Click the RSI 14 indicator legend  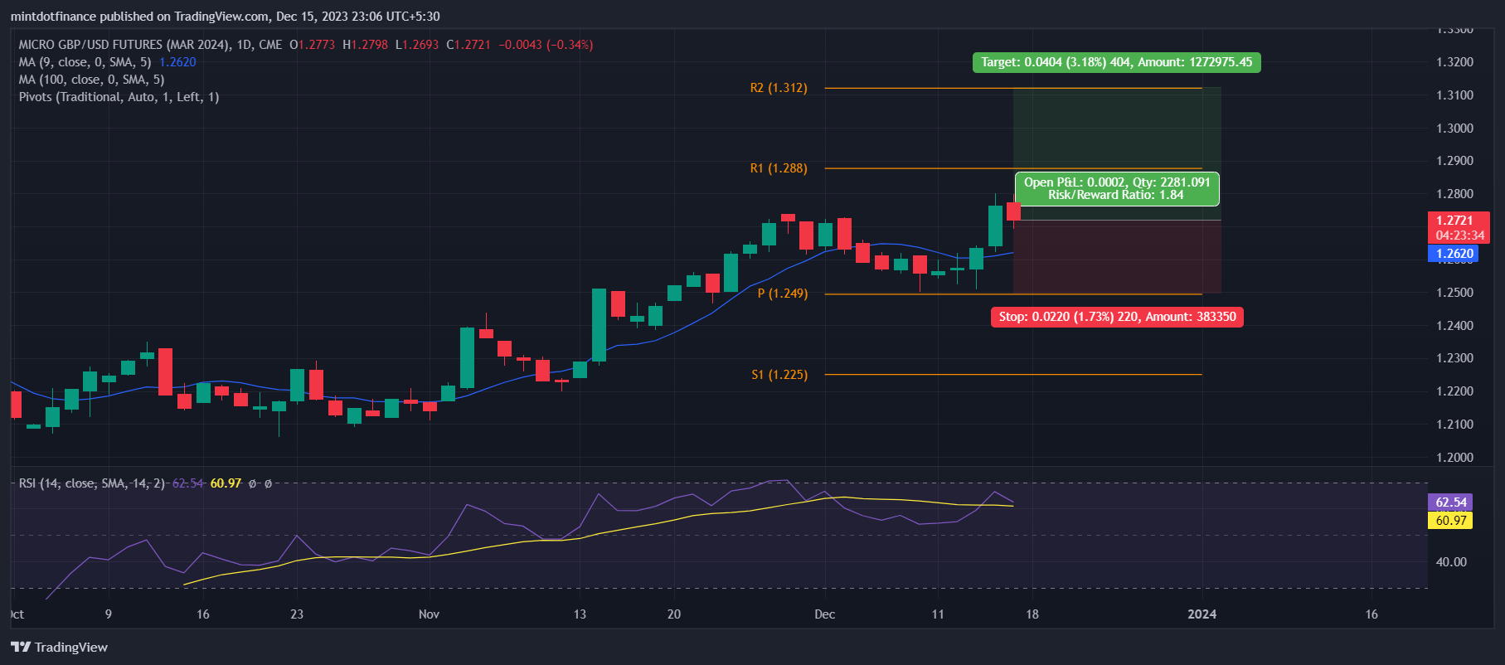(x=92, y=483)
